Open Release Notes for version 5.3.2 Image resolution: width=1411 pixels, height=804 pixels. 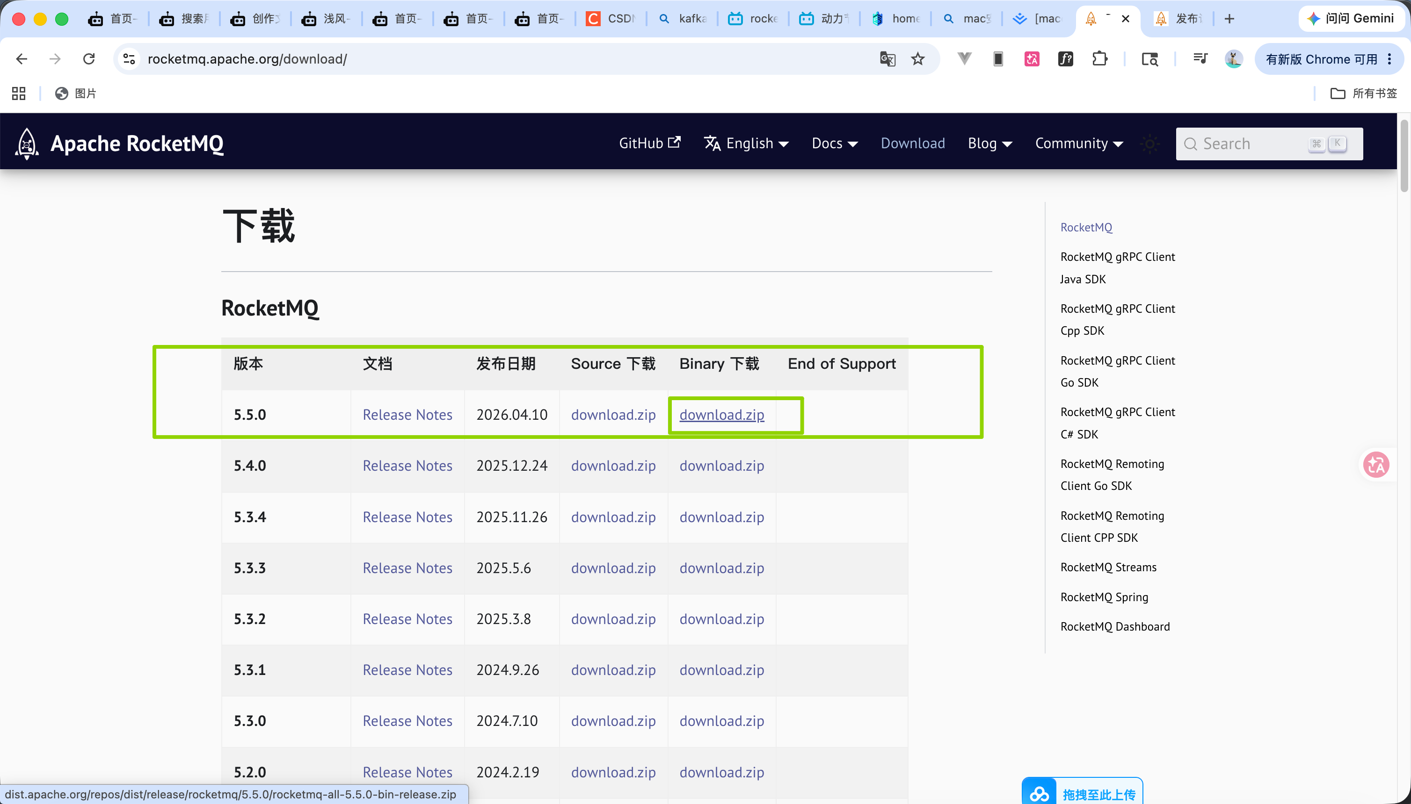(407, 619)
